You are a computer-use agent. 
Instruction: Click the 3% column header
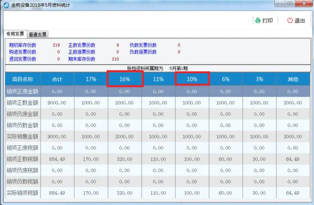pos(259,79)
